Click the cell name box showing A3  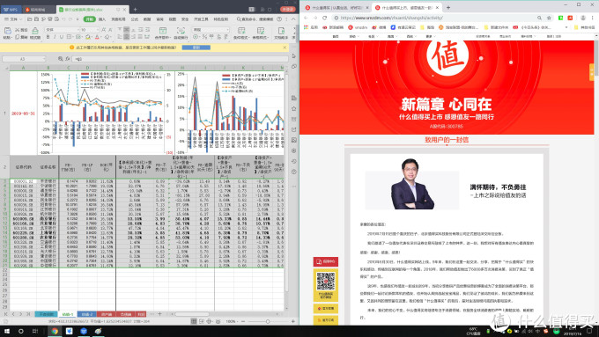click(24, 59)
